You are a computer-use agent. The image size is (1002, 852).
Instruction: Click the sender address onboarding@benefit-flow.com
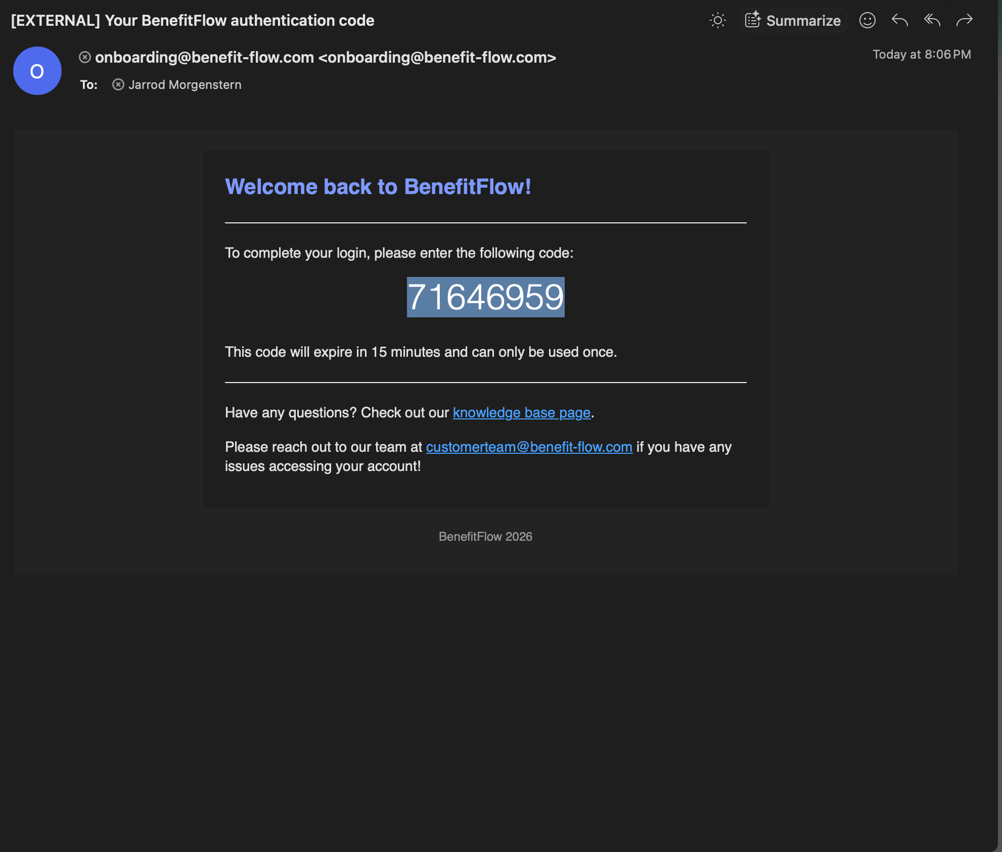click(326, 58)
